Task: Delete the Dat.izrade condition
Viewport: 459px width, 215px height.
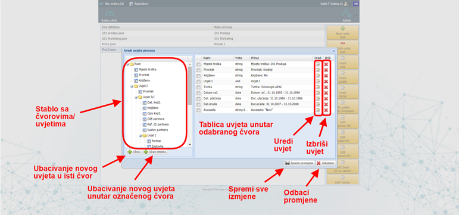Action: point(326,104)
